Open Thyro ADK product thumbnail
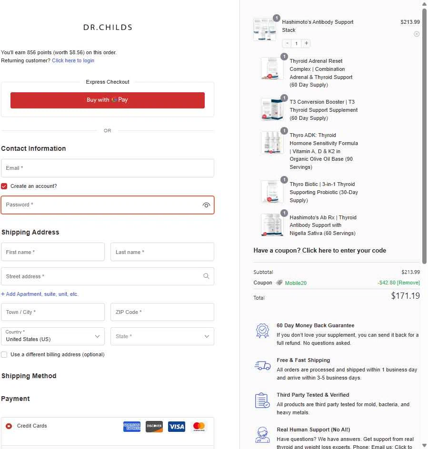Viewport: 428px width, 449px height. (272, 142)
